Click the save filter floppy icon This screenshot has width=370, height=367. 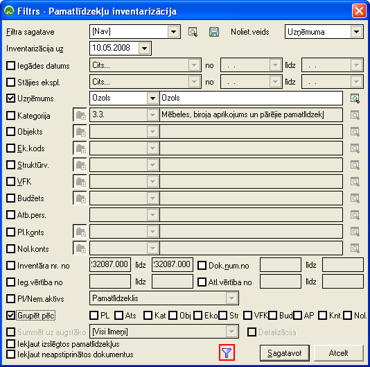214,32
